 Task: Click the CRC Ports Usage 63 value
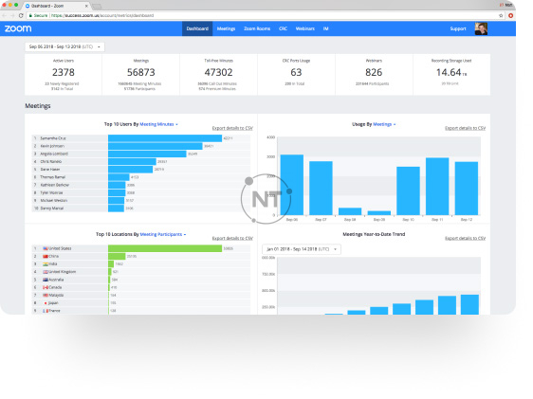[x=296, y=72]
